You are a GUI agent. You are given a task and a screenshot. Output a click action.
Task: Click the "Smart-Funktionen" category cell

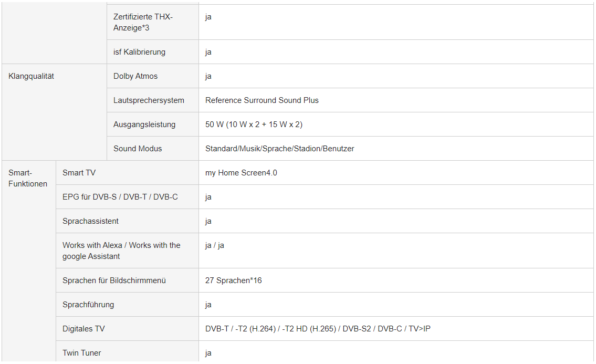tap(28, 178)
